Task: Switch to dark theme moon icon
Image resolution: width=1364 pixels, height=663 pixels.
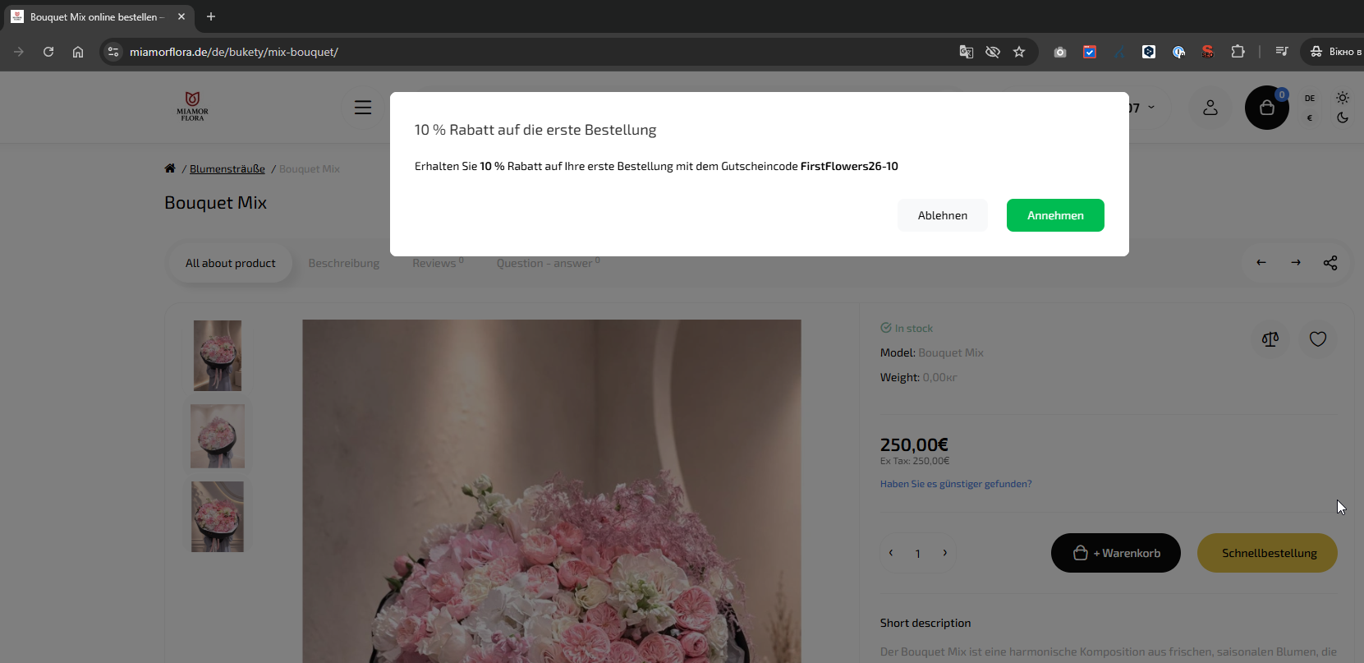Action: click(1343, 117)
